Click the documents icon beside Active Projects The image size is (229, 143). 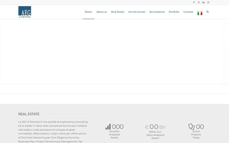pyautogui.click(x=191, y=126)
